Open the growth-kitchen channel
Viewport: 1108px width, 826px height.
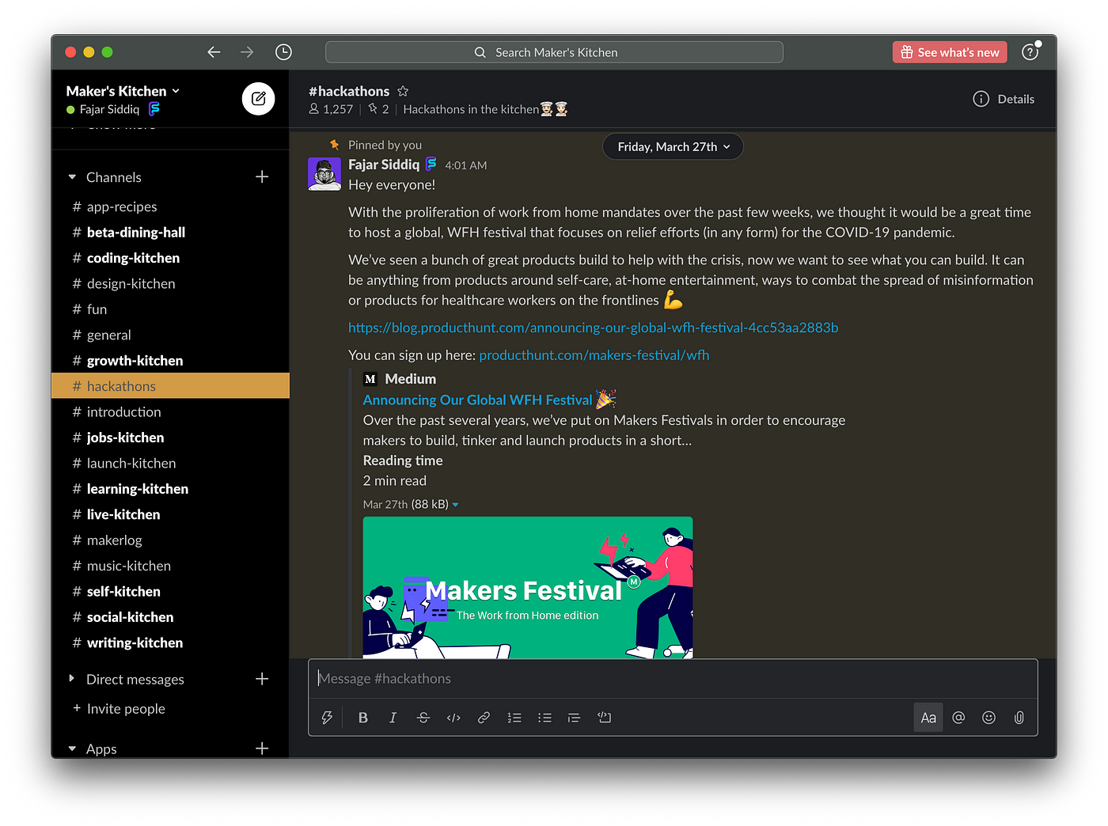170,360
